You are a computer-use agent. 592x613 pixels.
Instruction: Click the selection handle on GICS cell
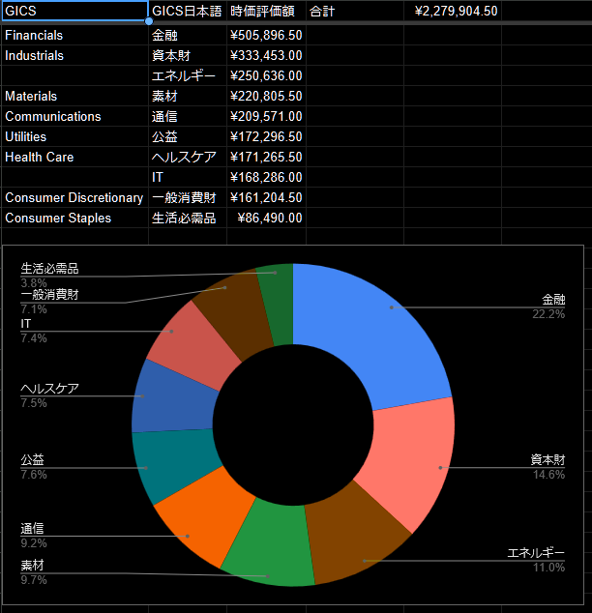pos(148,20)
